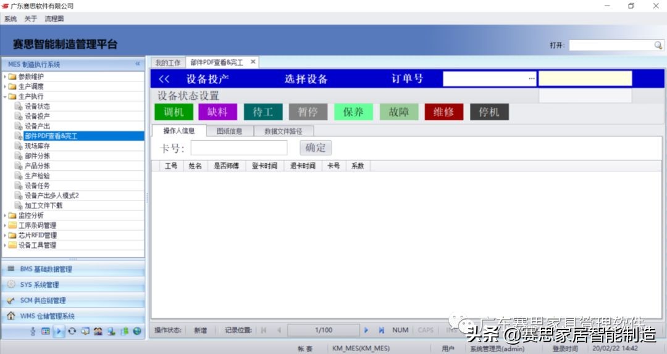This screenshot has height=354, width=667.
Task: Select the 图纸信息 tab
Action: coord(230,131)
